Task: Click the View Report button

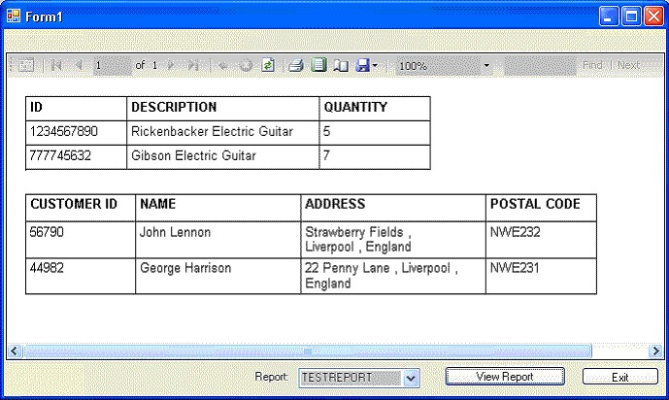Action: point(505,377)
